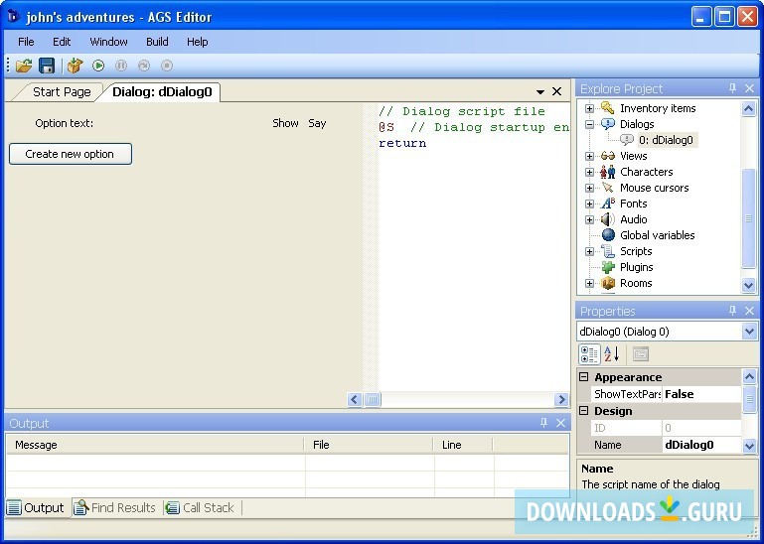Click the Message column header in Output
This screenshot has height=544, width=764.
155,445
